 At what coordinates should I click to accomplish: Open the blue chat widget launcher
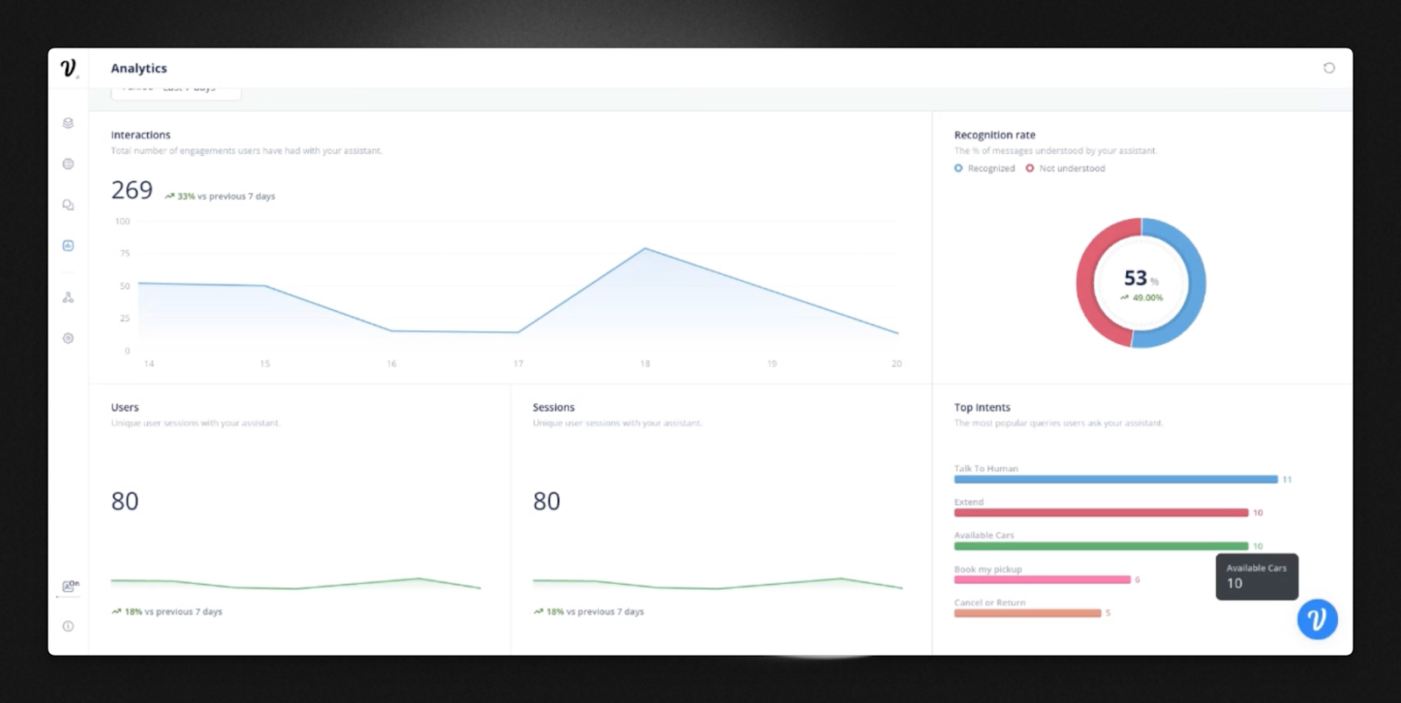tap(1317, 619)
